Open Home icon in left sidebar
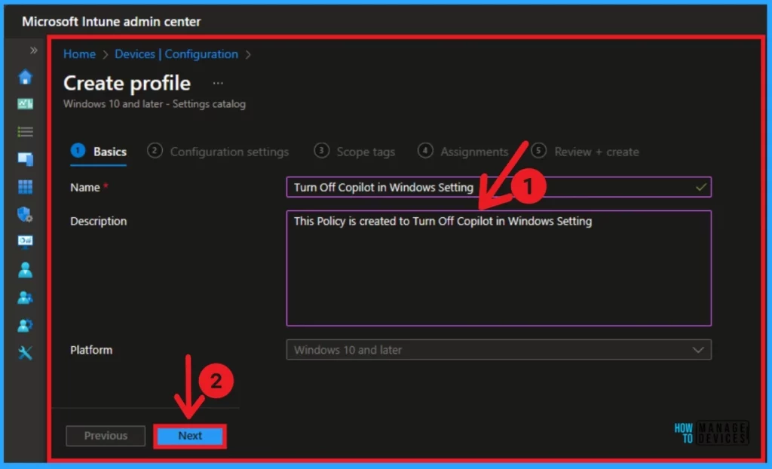This screenshot has width=772, height=469. tap(25, 77)
